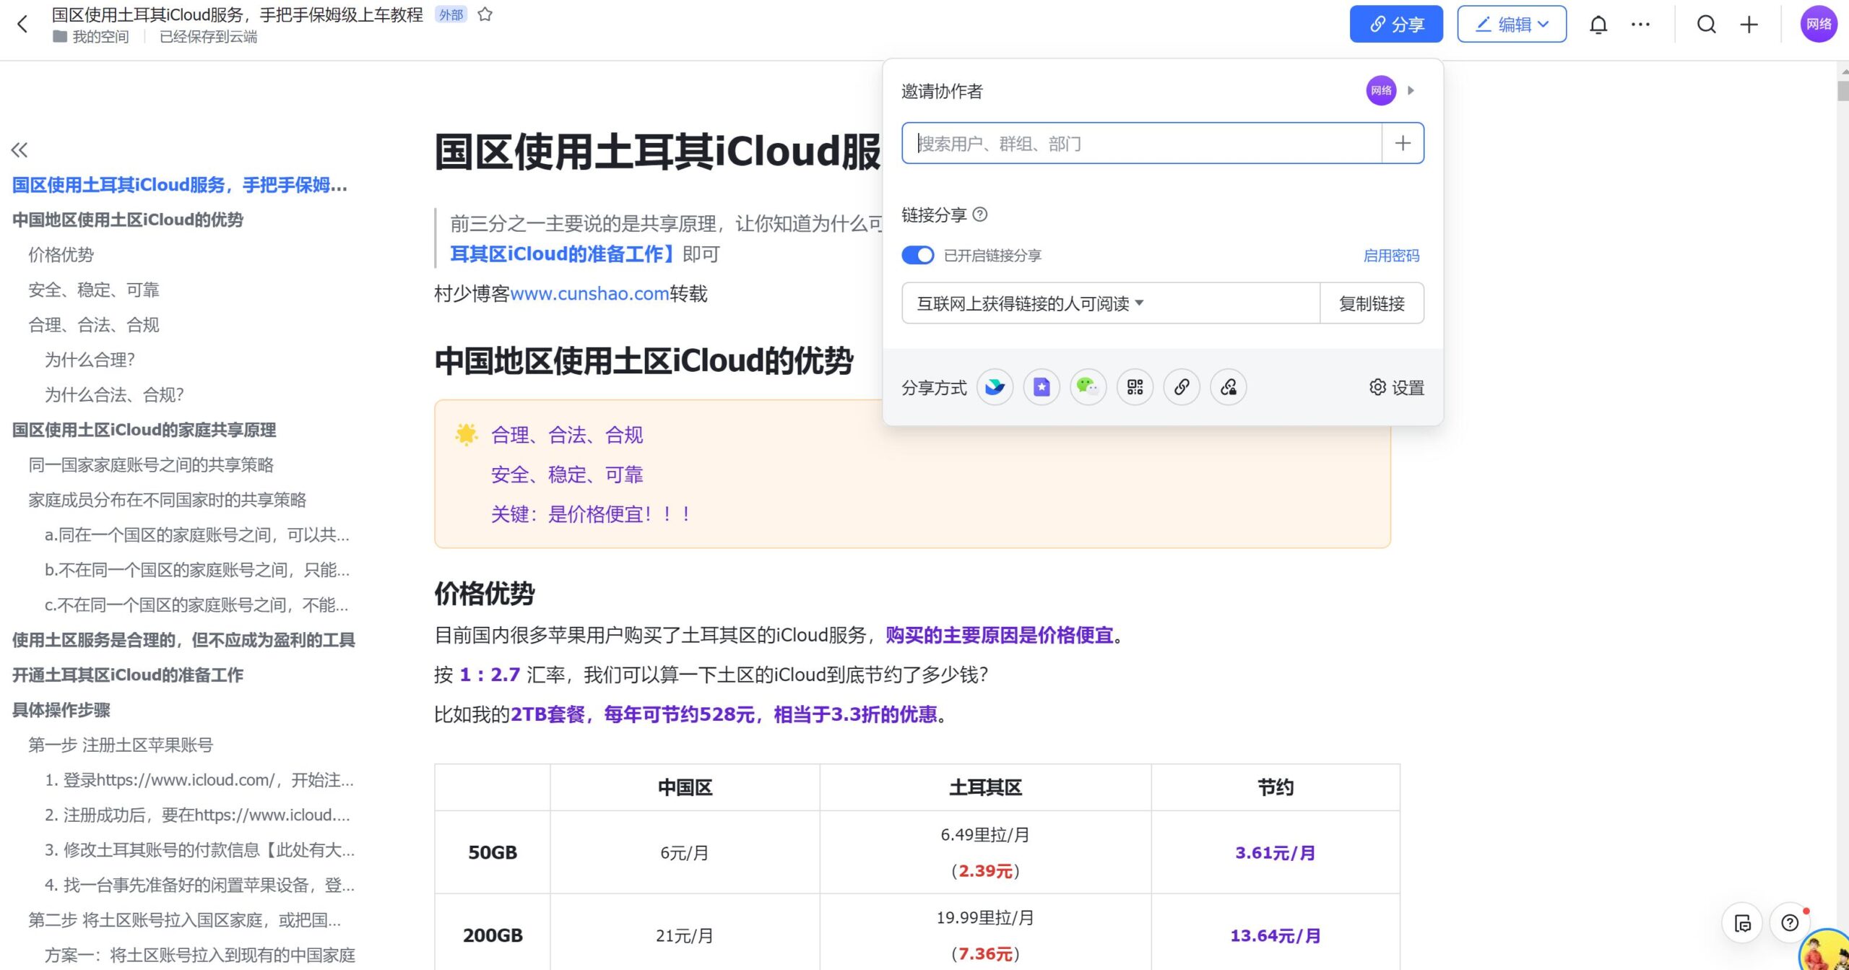
Task: Jump to 第一步 注册土区苹果账号 outline item
Action: (121, 745)
